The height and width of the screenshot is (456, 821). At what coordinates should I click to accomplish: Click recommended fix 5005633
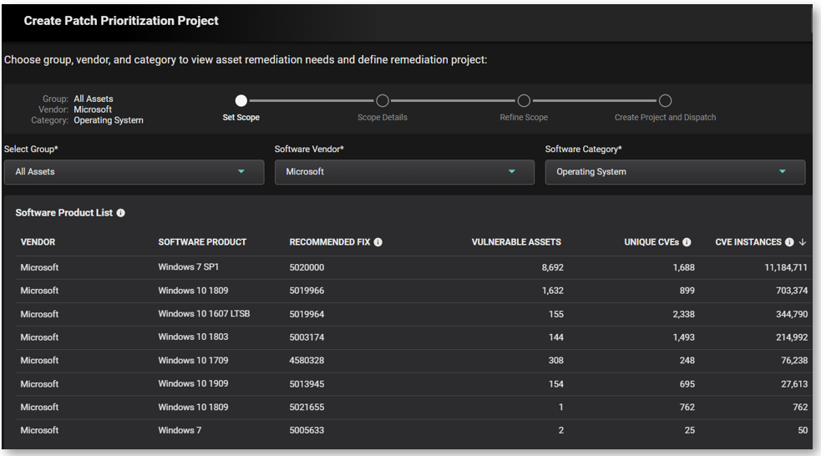pos(307,430)
